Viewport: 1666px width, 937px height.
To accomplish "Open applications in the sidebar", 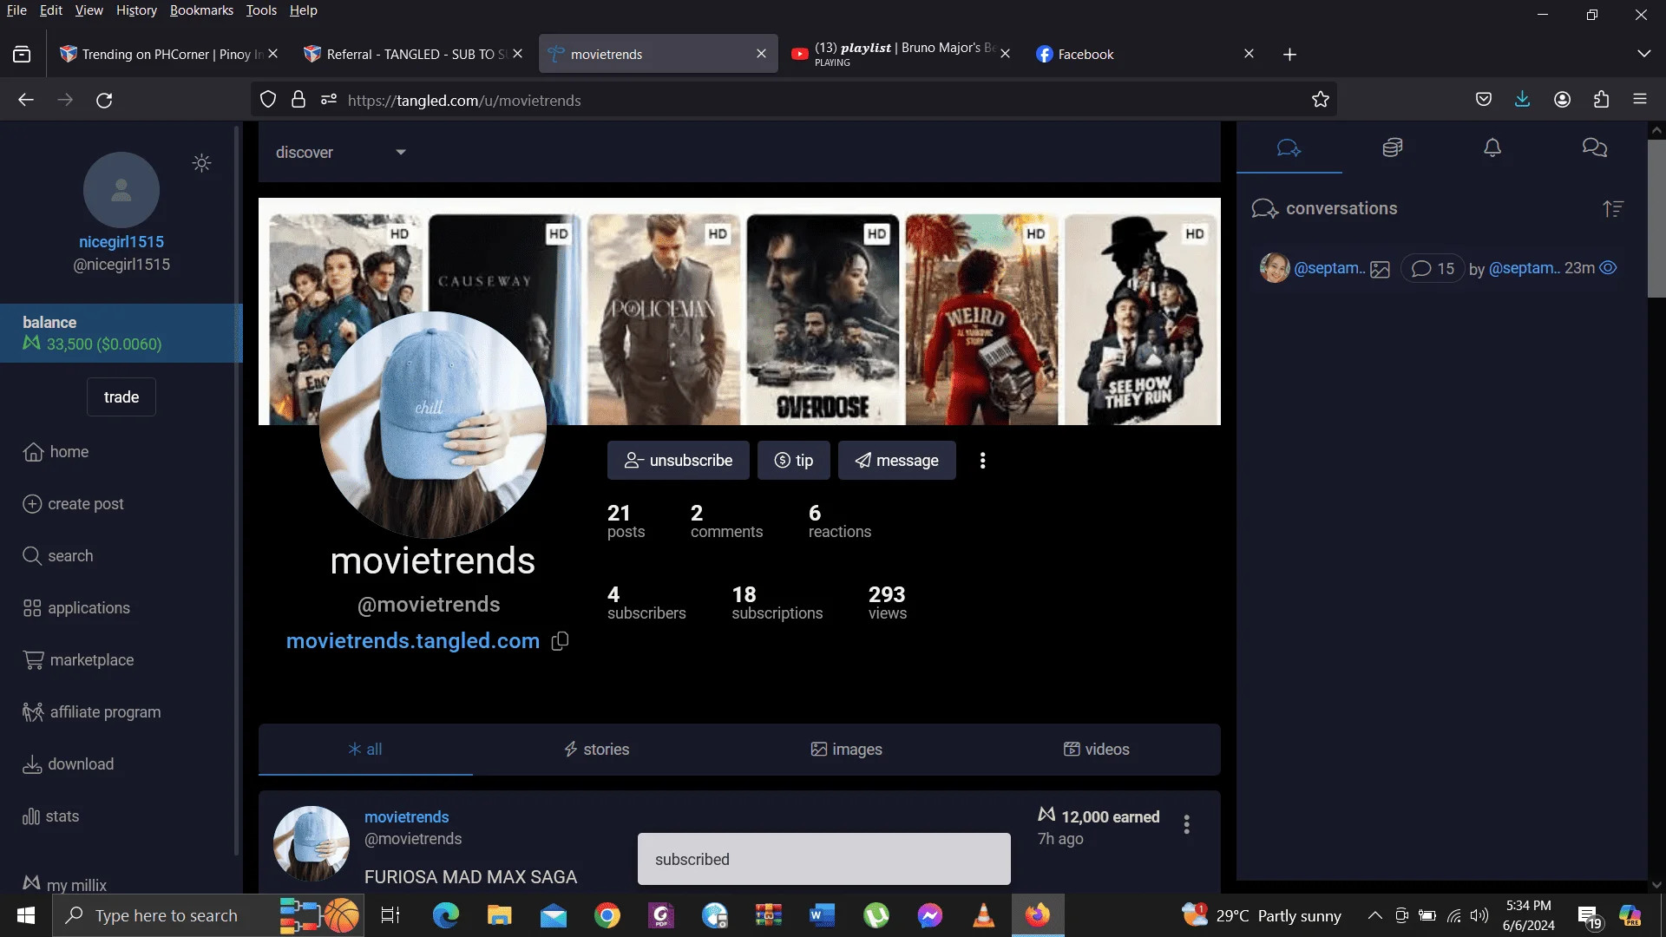I will [x=76, y=608].
